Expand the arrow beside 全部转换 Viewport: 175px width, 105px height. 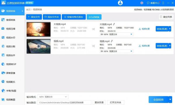point(170,99)
